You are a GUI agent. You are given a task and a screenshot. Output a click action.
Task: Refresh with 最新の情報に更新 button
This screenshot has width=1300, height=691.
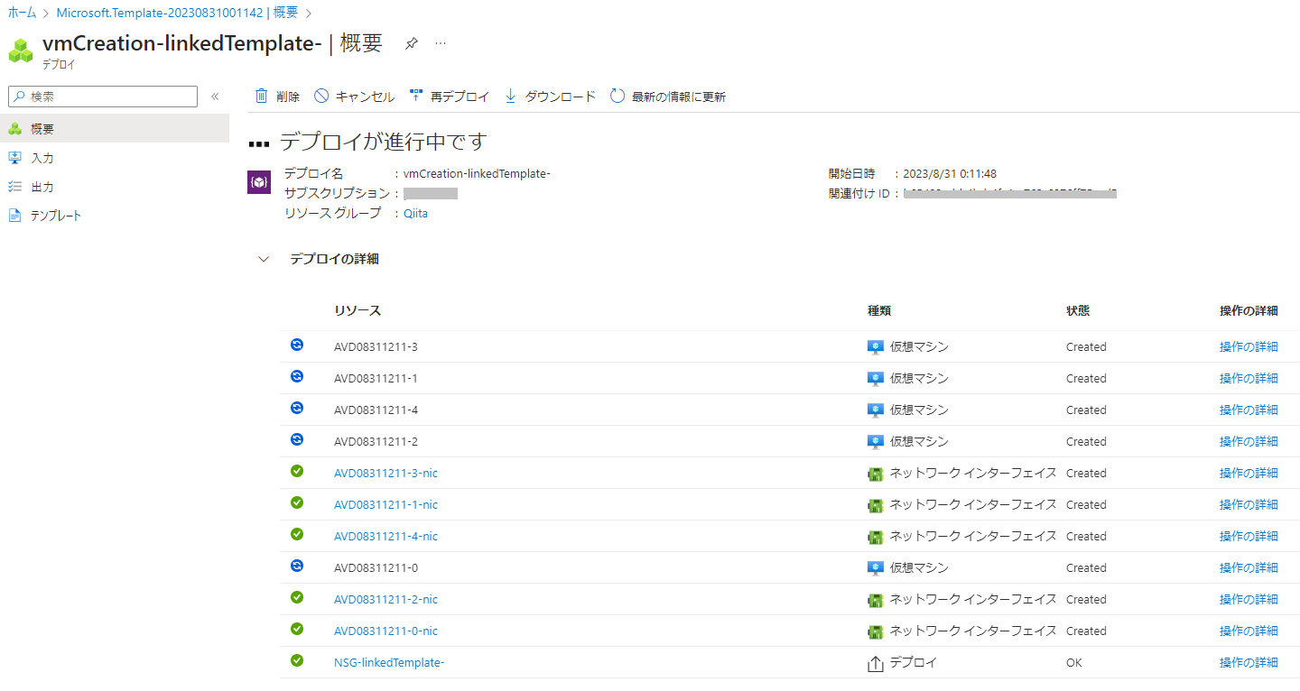click(667, 97)
